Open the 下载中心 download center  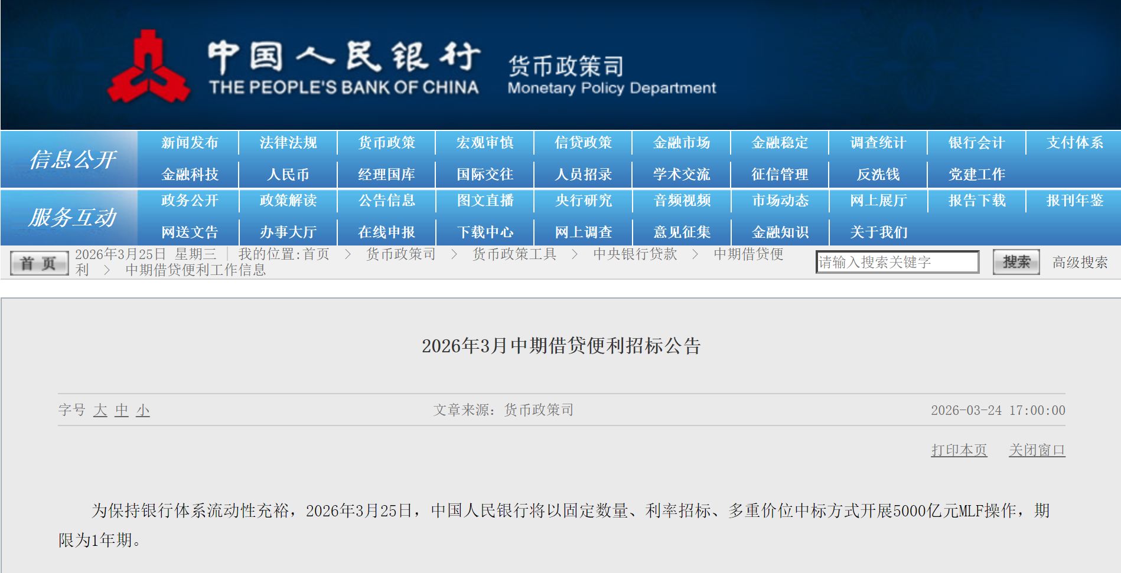tap(484, 232)
